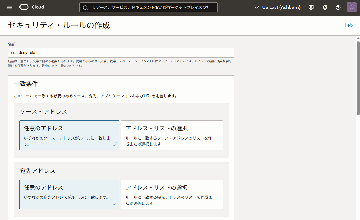360x220 pixels.
Task: Open the Help link in page header
Action: point(348,25)
